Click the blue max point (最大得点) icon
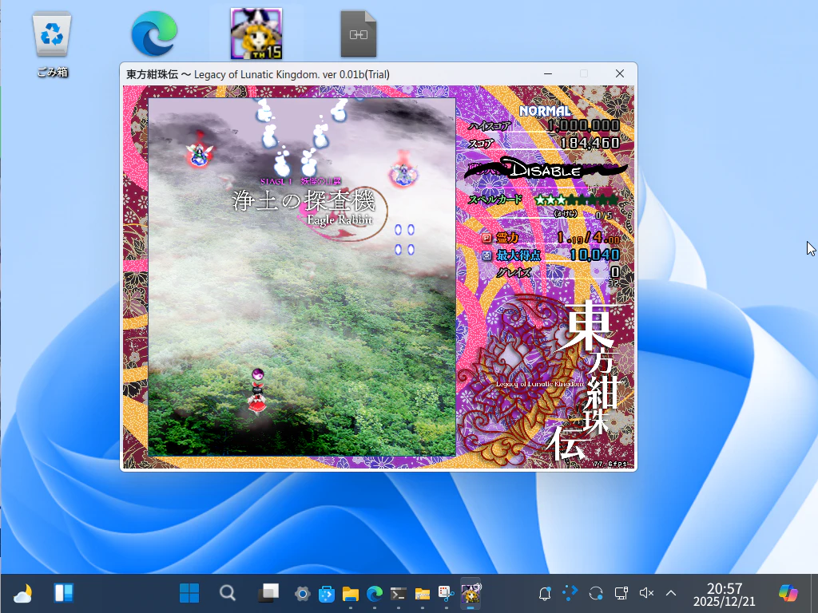The height and width of the screenshot is (613, 818). point(486,255)
